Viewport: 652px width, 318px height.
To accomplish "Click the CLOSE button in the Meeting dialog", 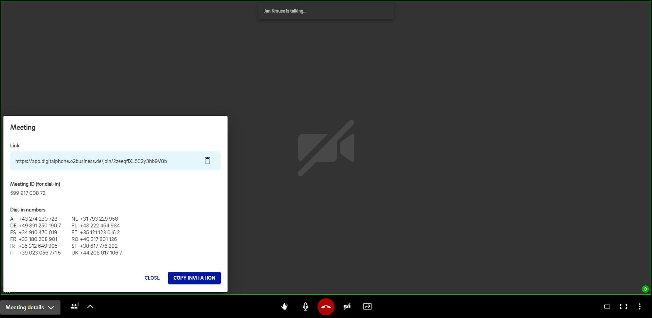I will coord(152,278).
